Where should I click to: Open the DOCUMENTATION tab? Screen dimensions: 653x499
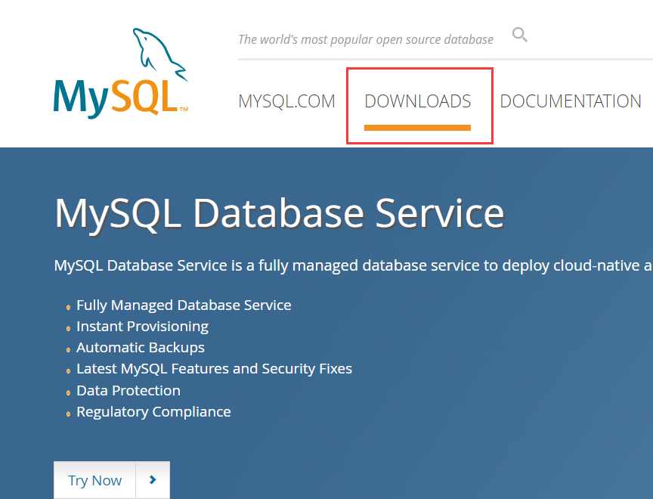click(571, 101)
